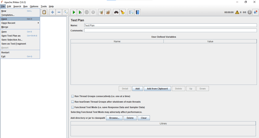Screen dimensions: 259x138
Task: Choose Save as Test Fragment
Action: click(20, 44)
